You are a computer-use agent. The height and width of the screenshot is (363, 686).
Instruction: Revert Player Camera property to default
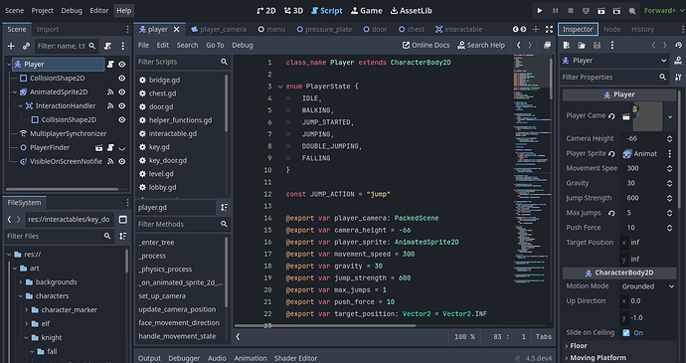coord(611,116)
